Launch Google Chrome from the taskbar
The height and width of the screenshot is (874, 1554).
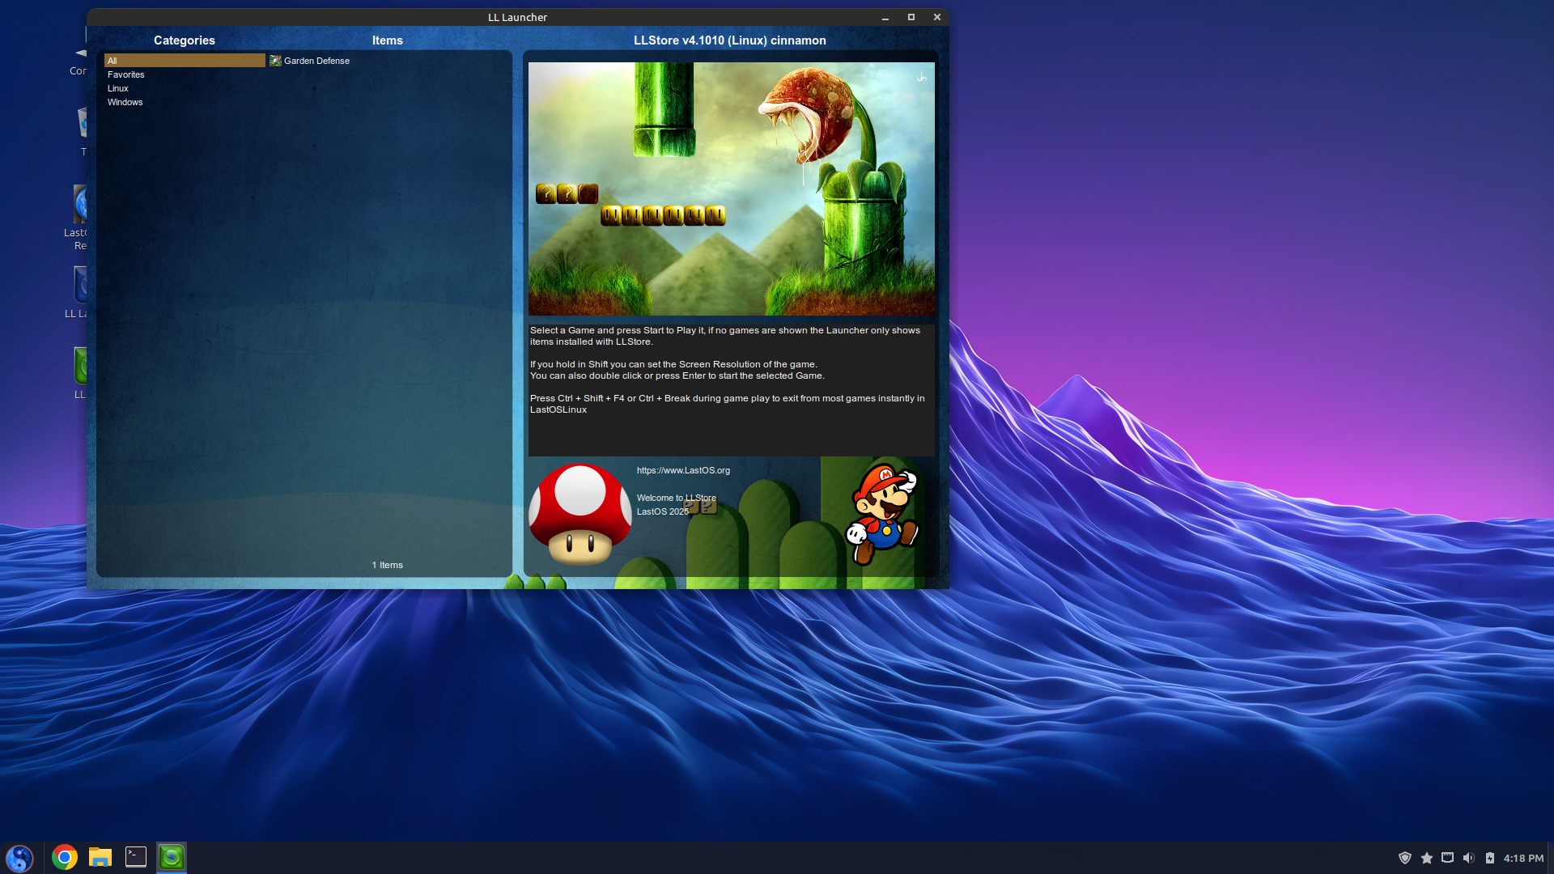[x=65, y=857]
